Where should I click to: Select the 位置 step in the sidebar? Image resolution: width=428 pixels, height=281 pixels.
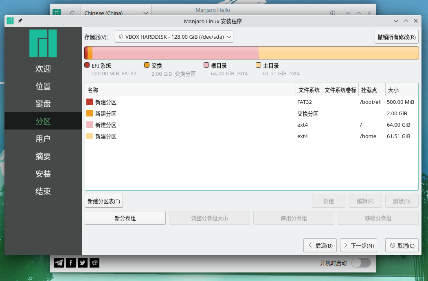click(43, 86)
